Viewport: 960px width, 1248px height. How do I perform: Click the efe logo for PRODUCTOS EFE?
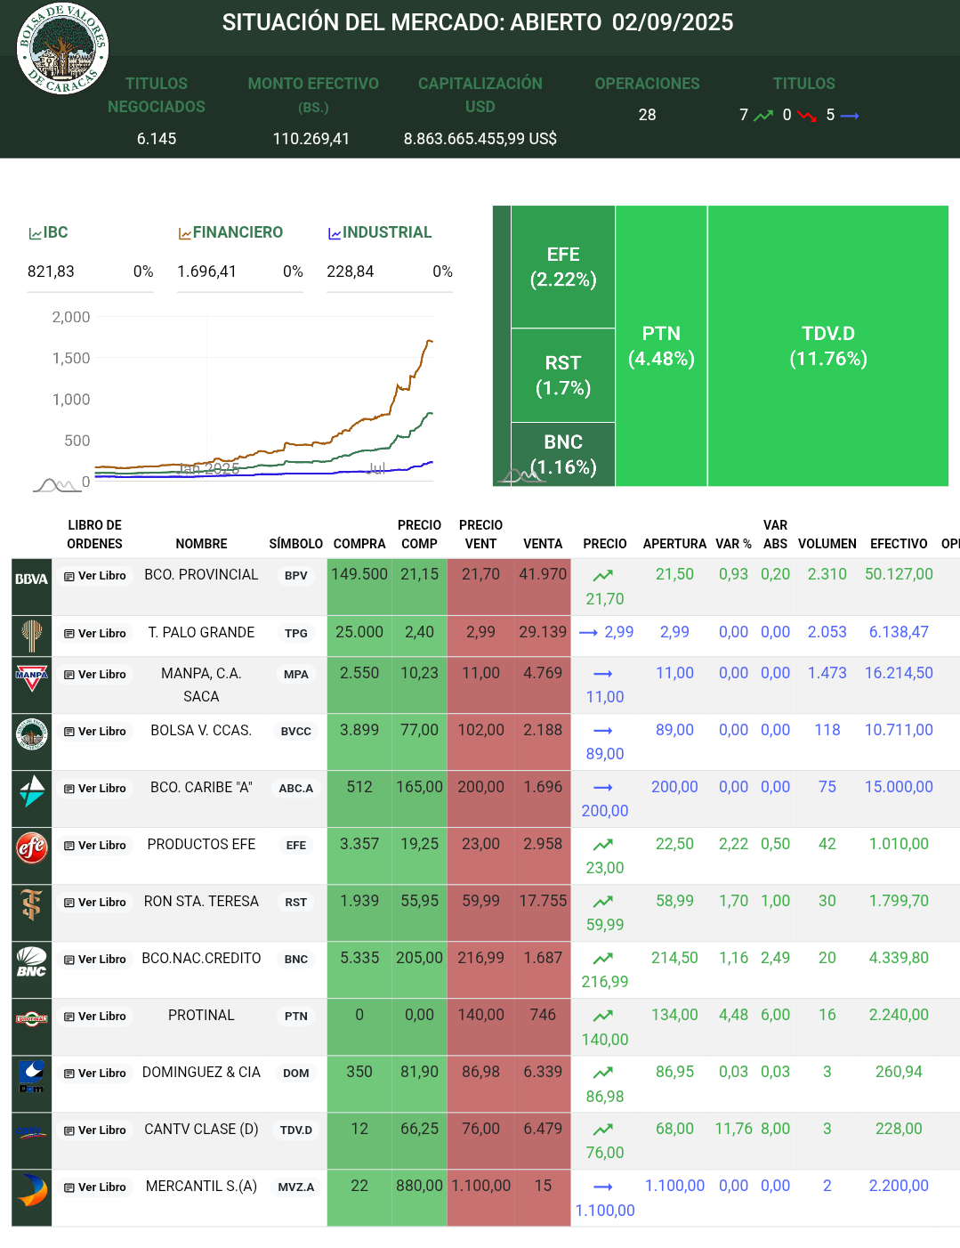(x=31, y=848)
